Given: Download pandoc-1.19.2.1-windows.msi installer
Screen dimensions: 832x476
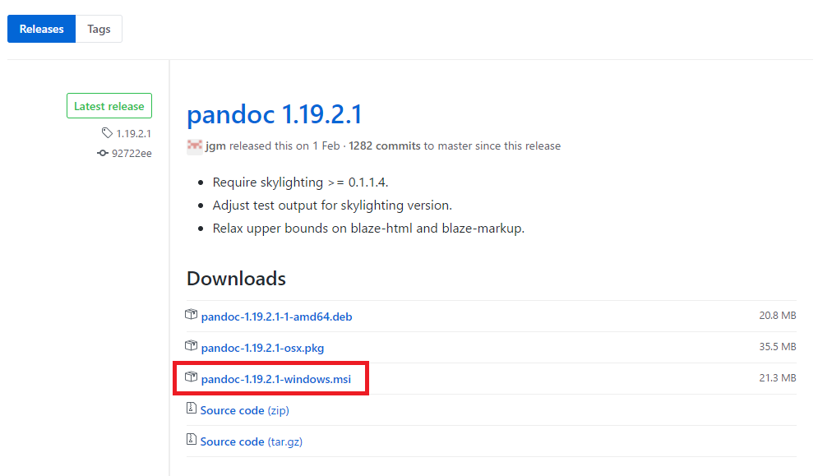Looking at the screenshot, I should coord(276,380).
